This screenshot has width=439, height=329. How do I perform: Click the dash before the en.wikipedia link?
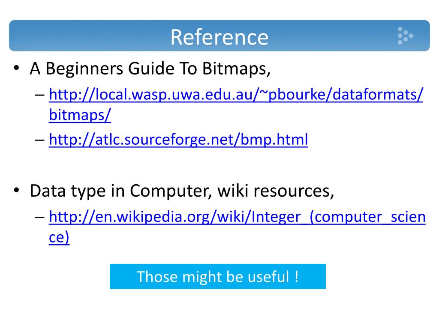pos(39,217)
